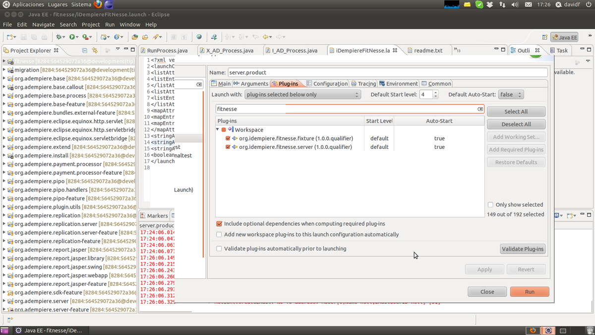Click the Open Perspective icon
595x335 pixels.
point(545,37)
